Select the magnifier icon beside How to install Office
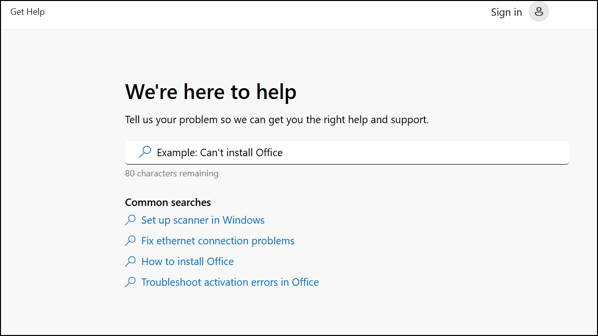This screenshot has height=336, width=598. 131,262
